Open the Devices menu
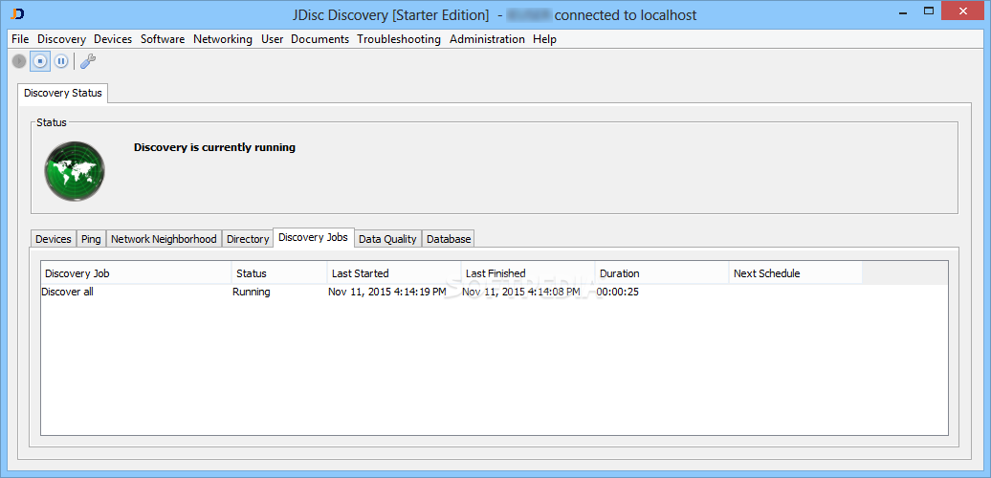Image resolution: width=991 pixels, height=478 pixels. [x=113, y=39]
